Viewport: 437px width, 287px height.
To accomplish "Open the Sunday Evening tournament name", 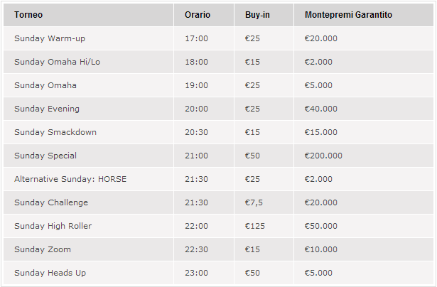I will point(47,109).
